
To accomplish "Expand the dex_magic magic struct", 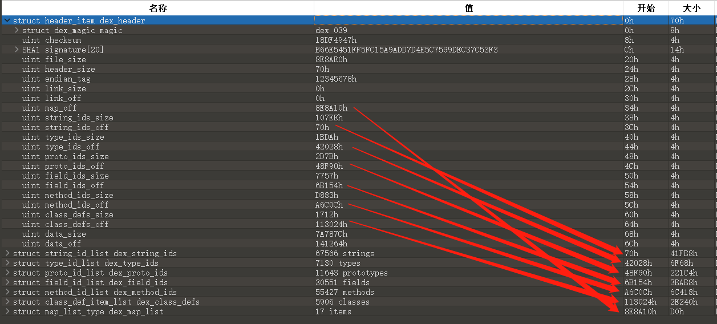I will (x=17, y=30).
